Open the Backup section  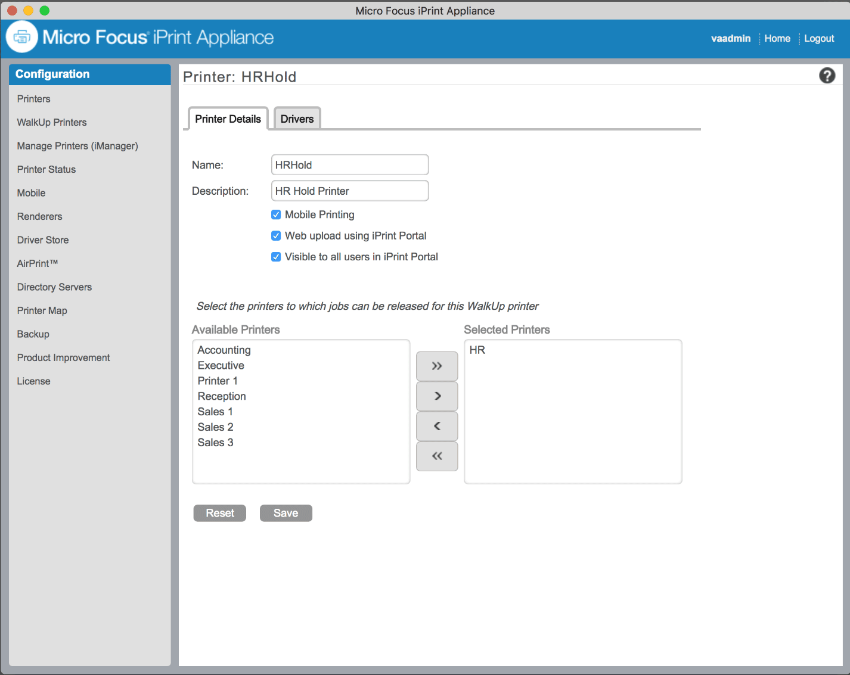click(x=33, y=334)
